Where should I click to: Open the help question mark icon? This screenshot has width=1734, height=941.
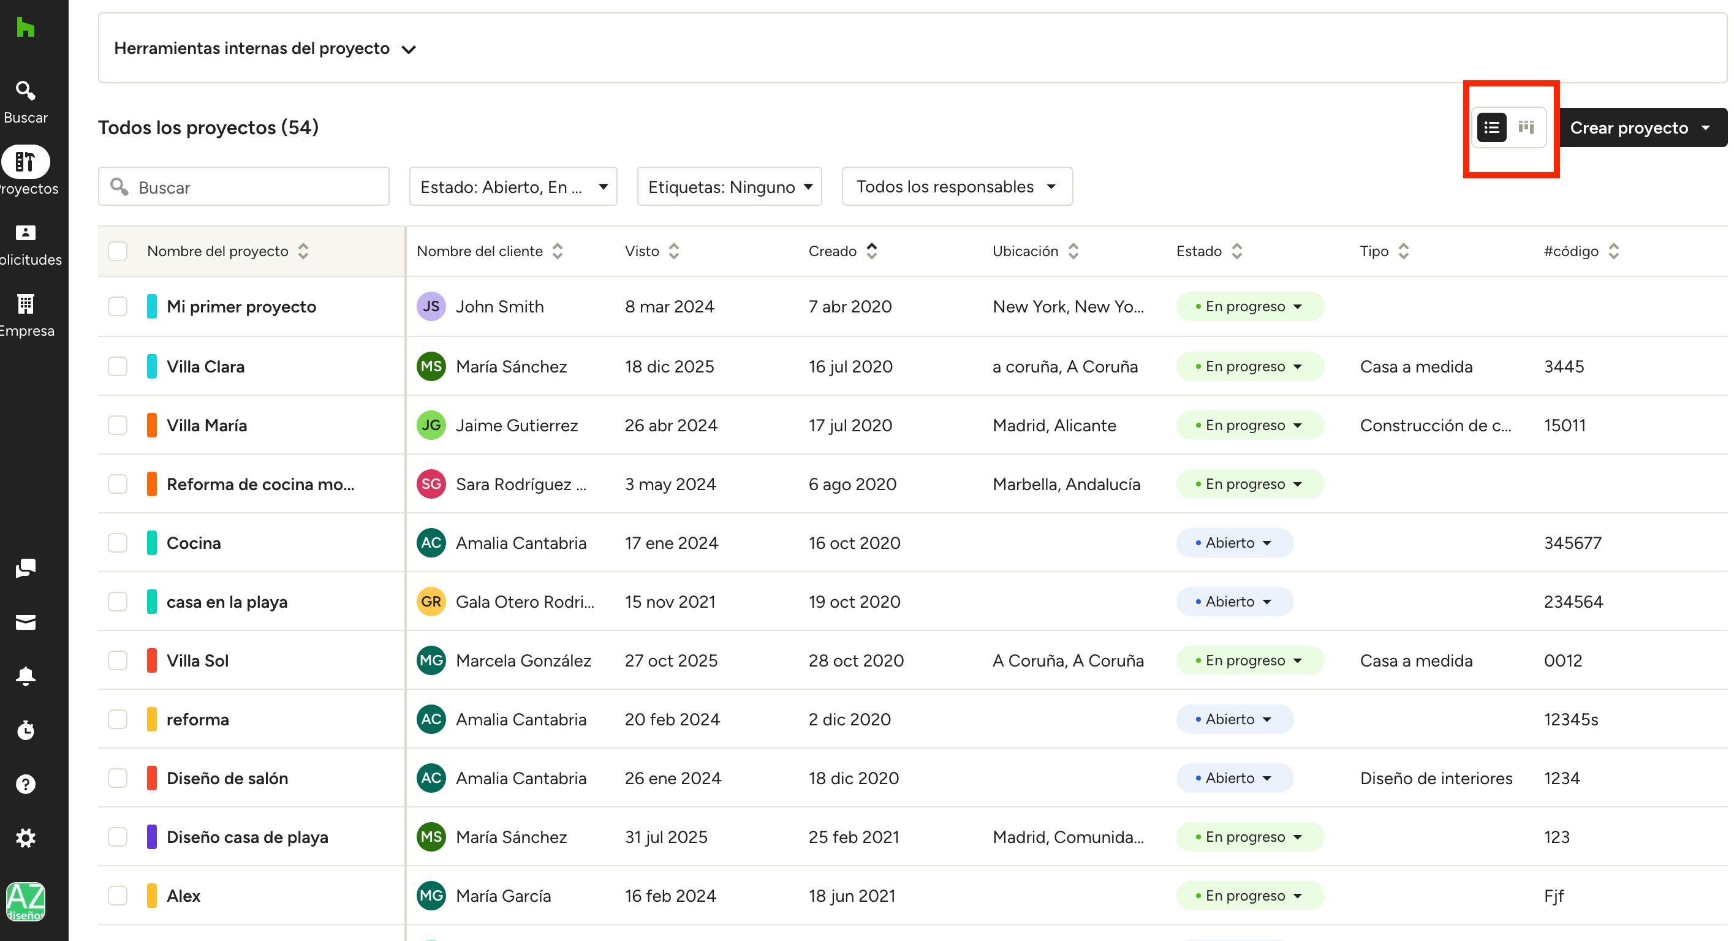tap(26, 784)
